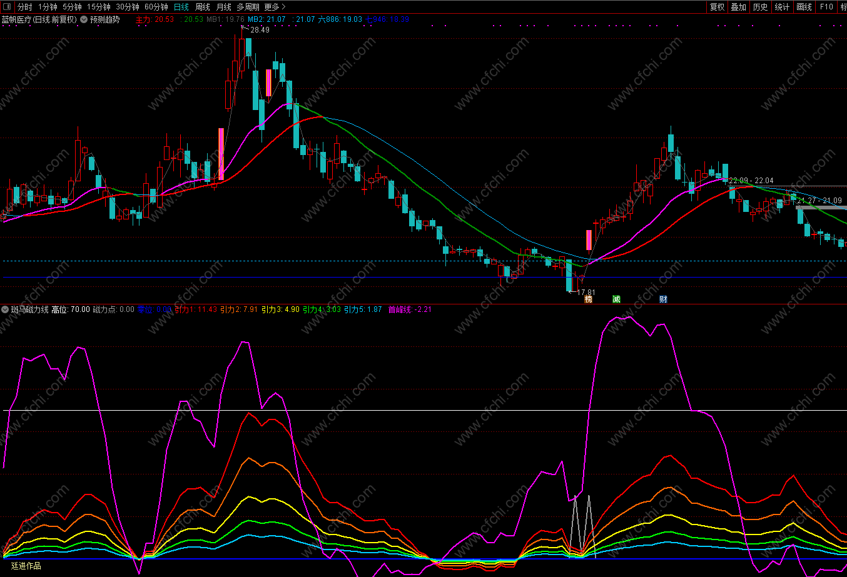Switch to 周线 weekly chart
The height and width of the screenshot is (577, 847).
[203, 7]
